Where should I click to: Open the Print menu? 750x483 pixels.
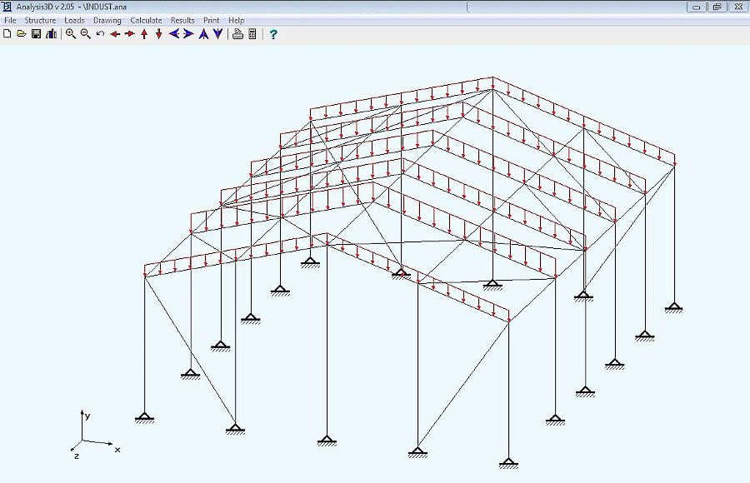211,20
